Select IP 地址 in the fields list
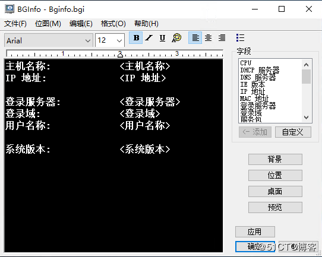The image size is (322, 257). [252, 91]
